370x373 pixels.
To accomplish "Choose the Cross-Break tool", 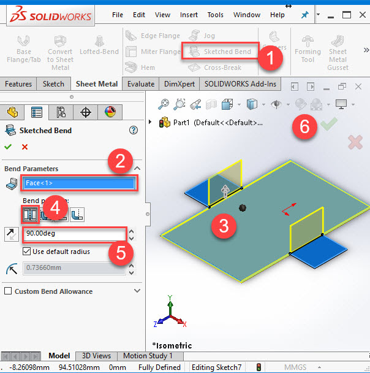I will point(214,67).
